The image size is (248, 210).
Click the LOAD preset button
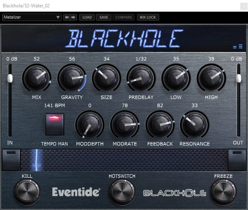(87, 17)
